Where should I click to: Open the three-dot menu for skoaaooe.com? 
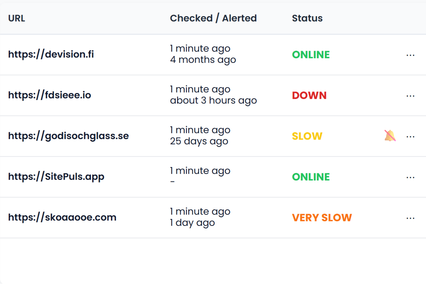click(410, 218)
